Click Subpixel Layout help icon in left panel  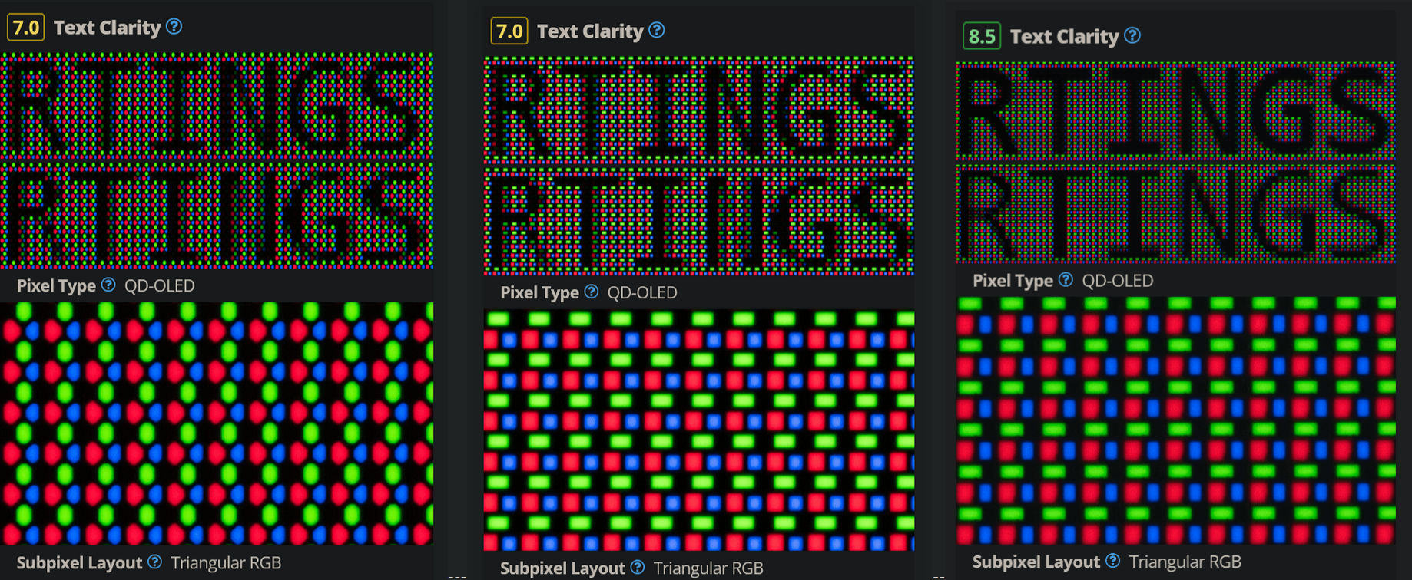[x=154, y=562]
